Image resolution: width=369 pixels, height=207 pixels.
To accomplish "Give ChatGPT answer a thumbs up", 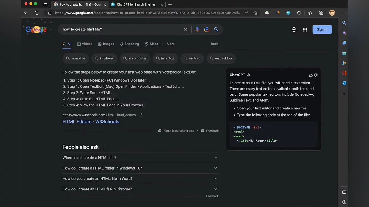I will [311, 75].
